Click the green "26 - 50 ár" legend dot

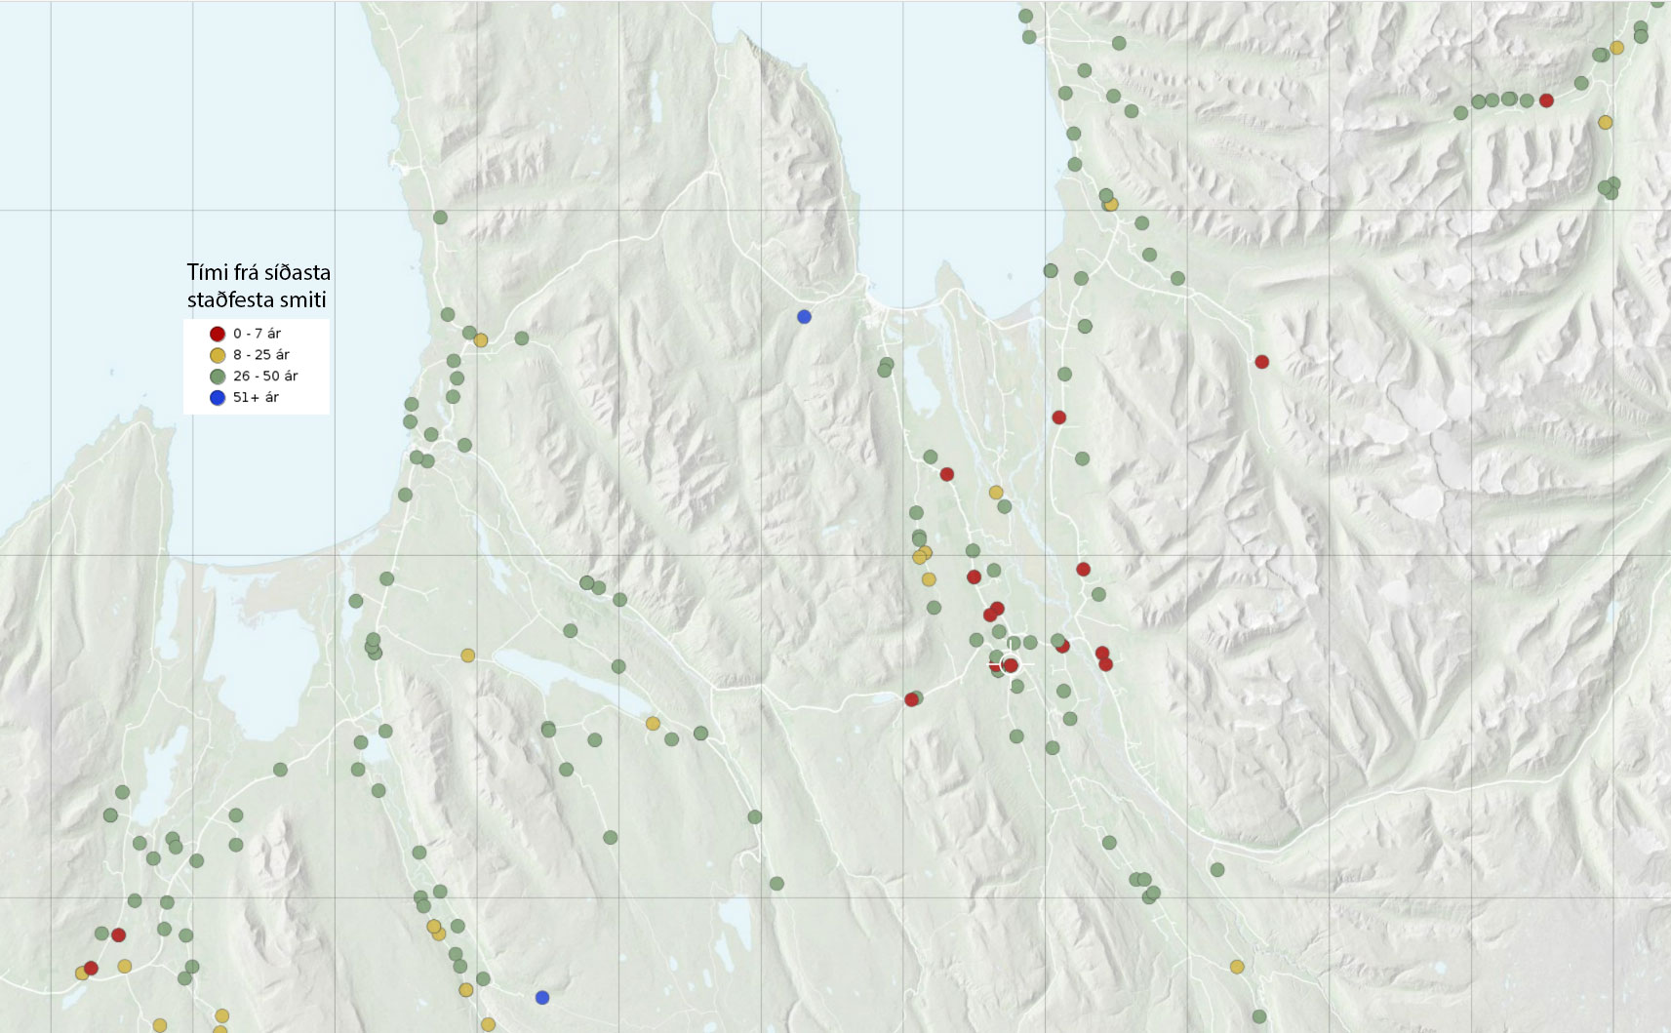pos(218,377)
